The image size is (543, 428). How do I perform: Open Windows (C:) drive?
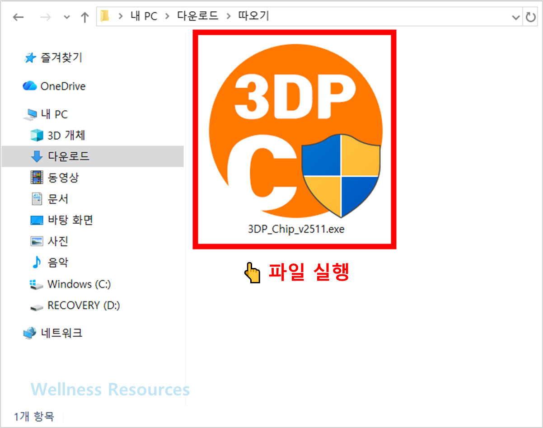79,284
